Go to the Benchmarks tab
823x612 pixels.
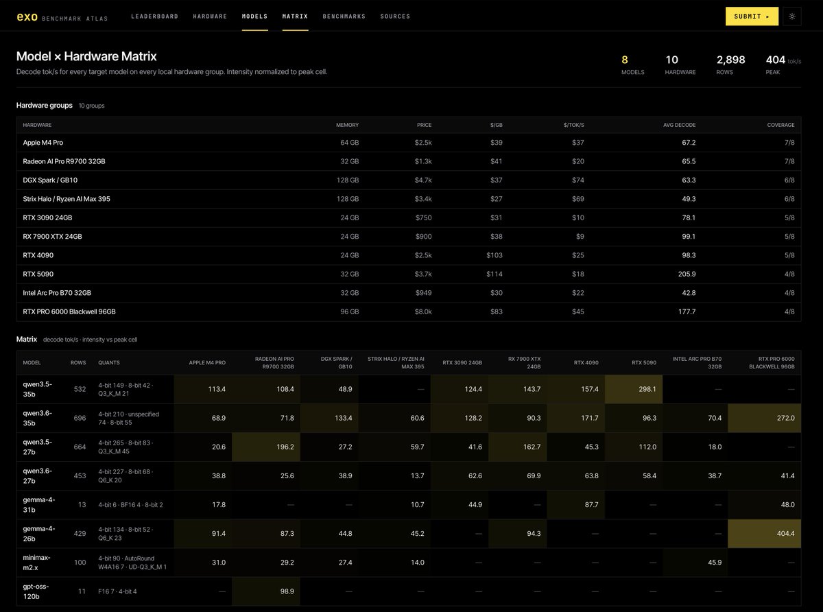pos(344,16)
